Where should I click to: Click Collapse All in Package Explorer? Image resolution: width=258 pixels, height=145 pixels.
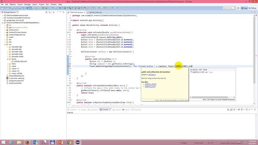[x=47, y=12]
